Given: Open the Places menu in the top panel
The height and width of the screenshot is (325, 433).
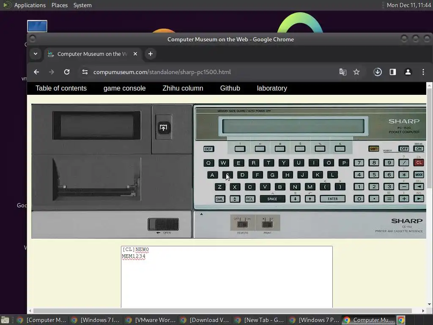Looking at the screenshot, I should pyautogui.click(x=59, y=5).
